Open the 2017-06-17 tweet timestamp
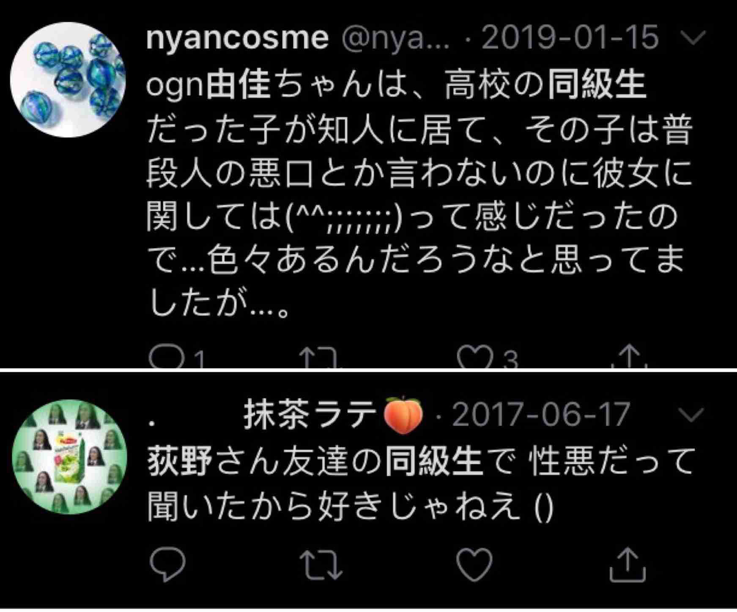Screen dimensions: 737x612 pos(541,414)
